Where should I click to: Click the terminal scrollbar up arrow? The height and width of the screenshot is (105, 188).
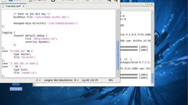click(x=152, y=13)
